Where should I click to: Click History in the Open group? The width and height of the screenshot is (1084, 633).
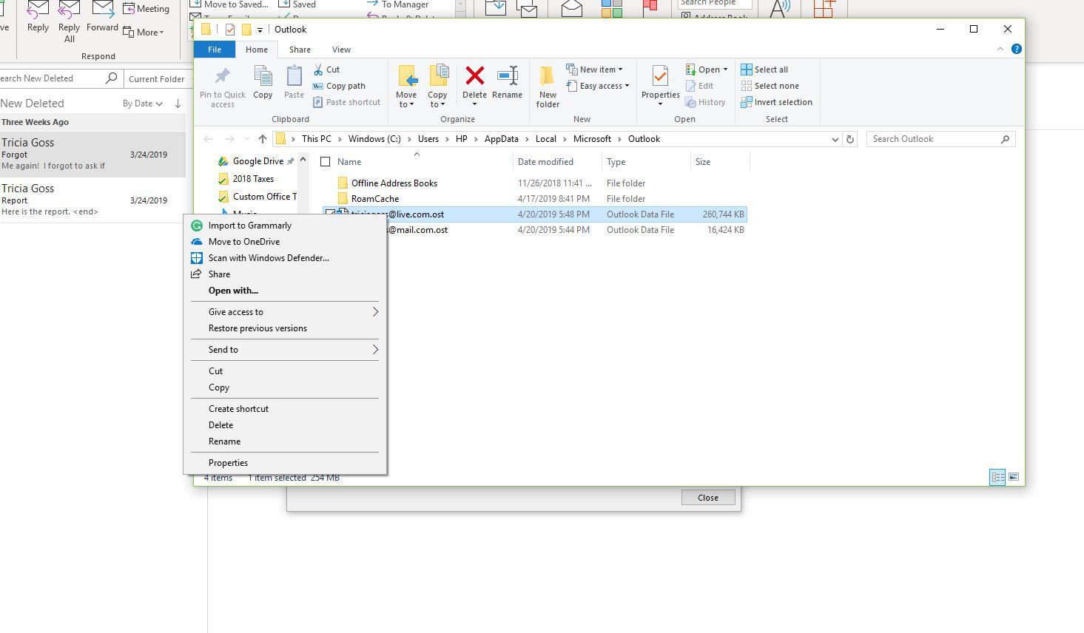click(x=705, y=102)
